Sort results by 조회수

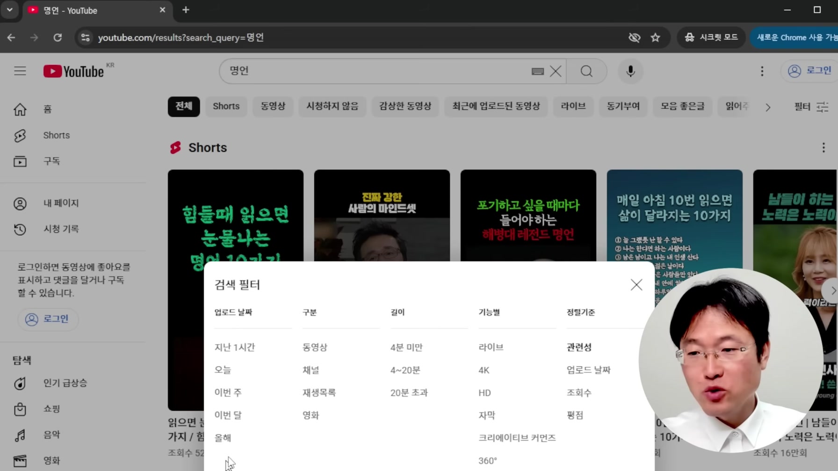click(x=579, y=392)
